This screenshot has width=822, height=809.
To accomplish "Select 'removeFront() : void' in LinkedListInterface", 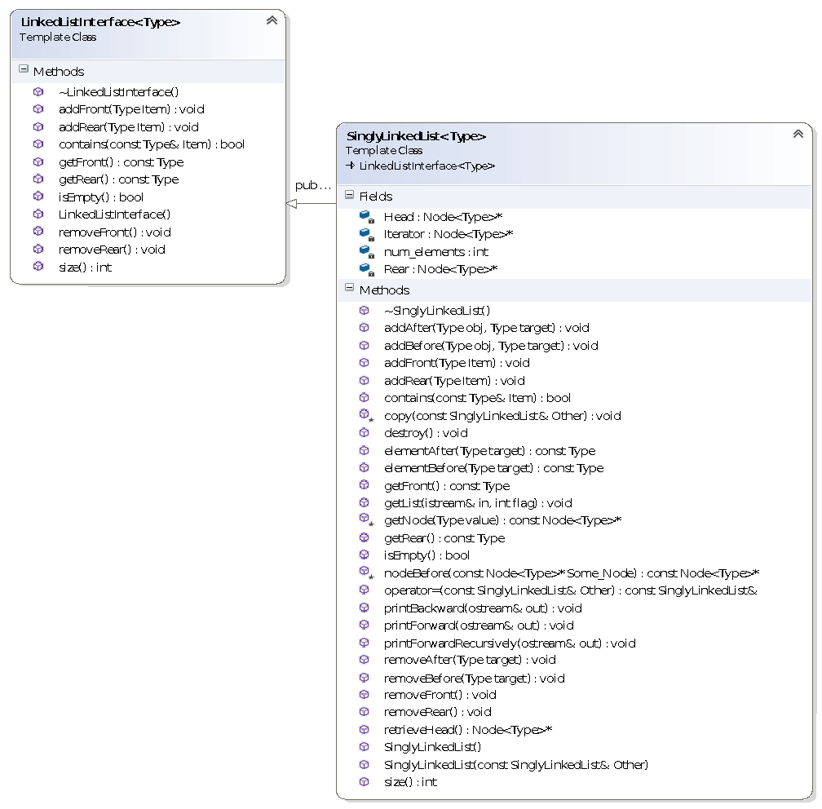I will [115, 232].
